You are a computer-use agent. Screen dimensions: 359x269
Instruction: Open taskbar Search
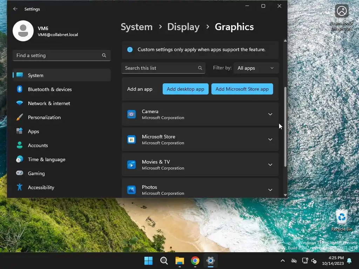pos(164,261)
